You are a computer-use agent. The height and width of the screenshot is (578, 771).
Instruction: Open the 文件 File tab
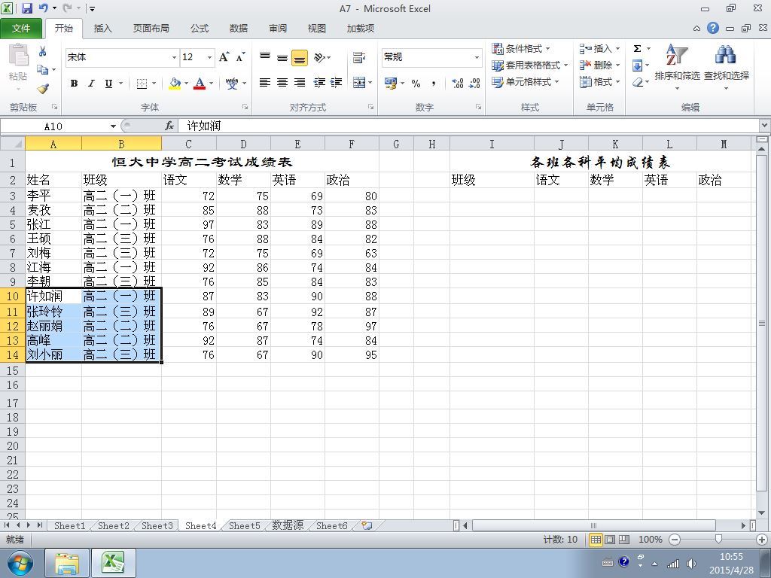21,29
